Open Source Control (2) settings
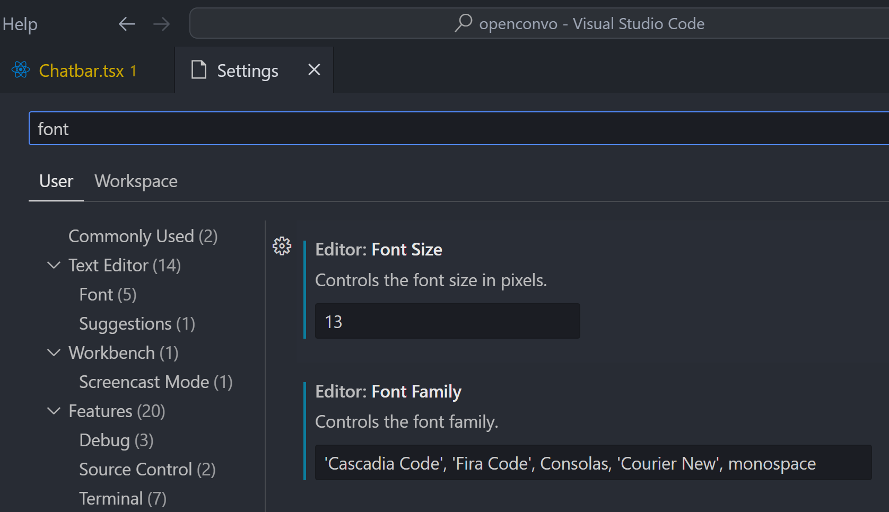 click(x=147, y=470)
